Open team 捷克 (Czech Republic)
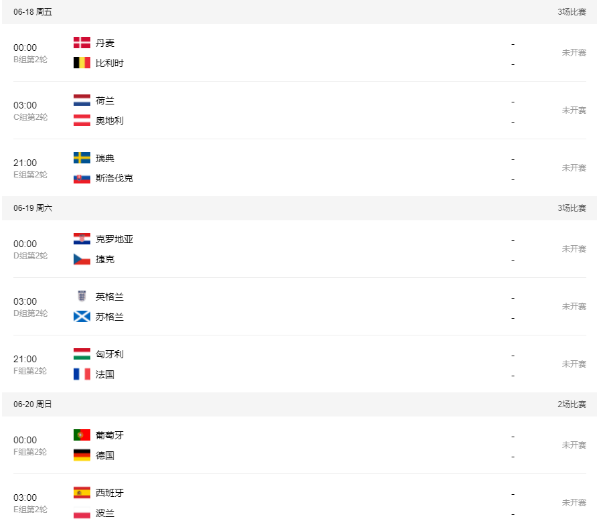Image resolution: width=597 pixels, height=531 pixels. pyautogui.click(x=105, y=259)
